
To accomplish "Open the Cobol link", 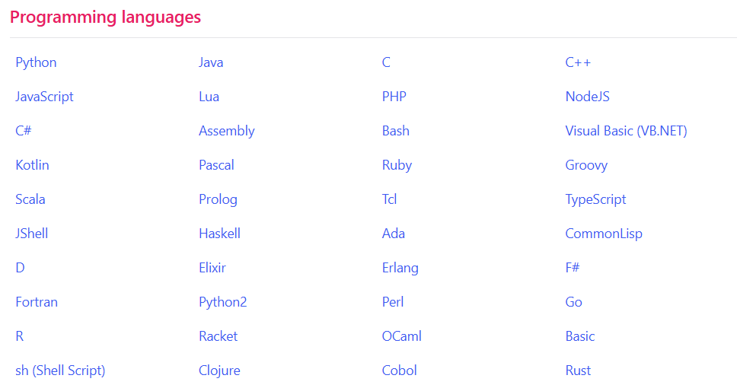I will coord(399,371).
